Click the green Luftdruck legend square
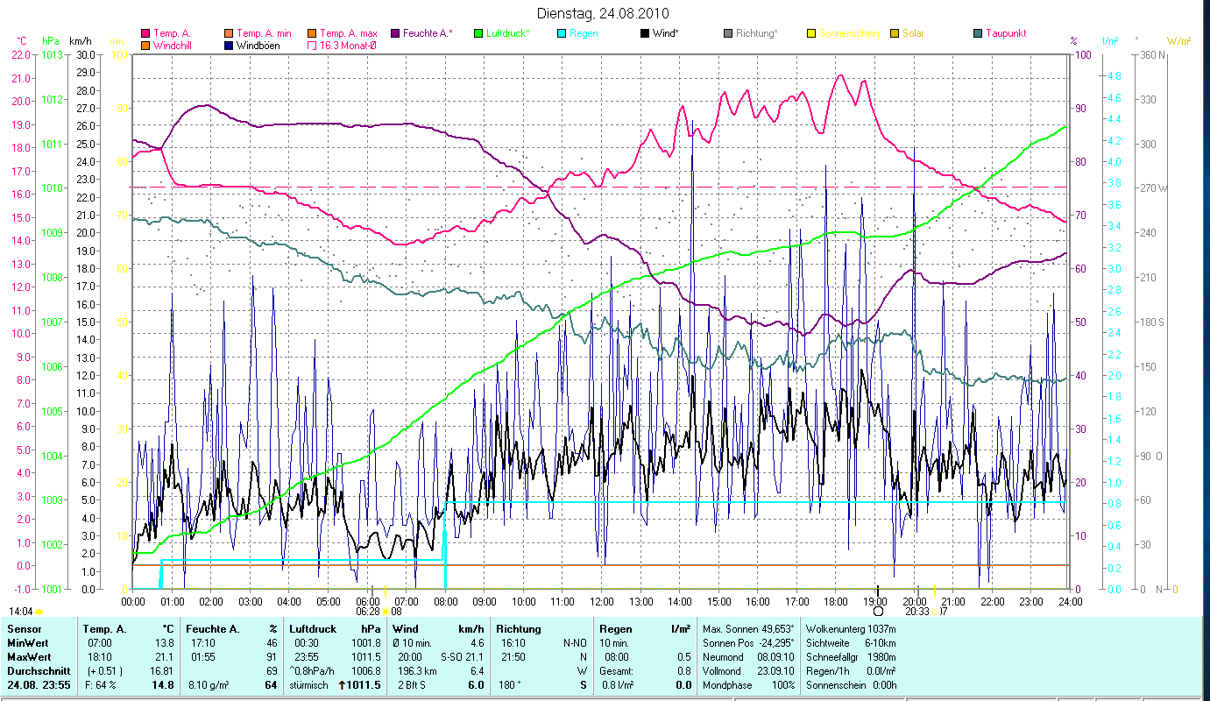The image size is (1210, 701). [478, 33]
